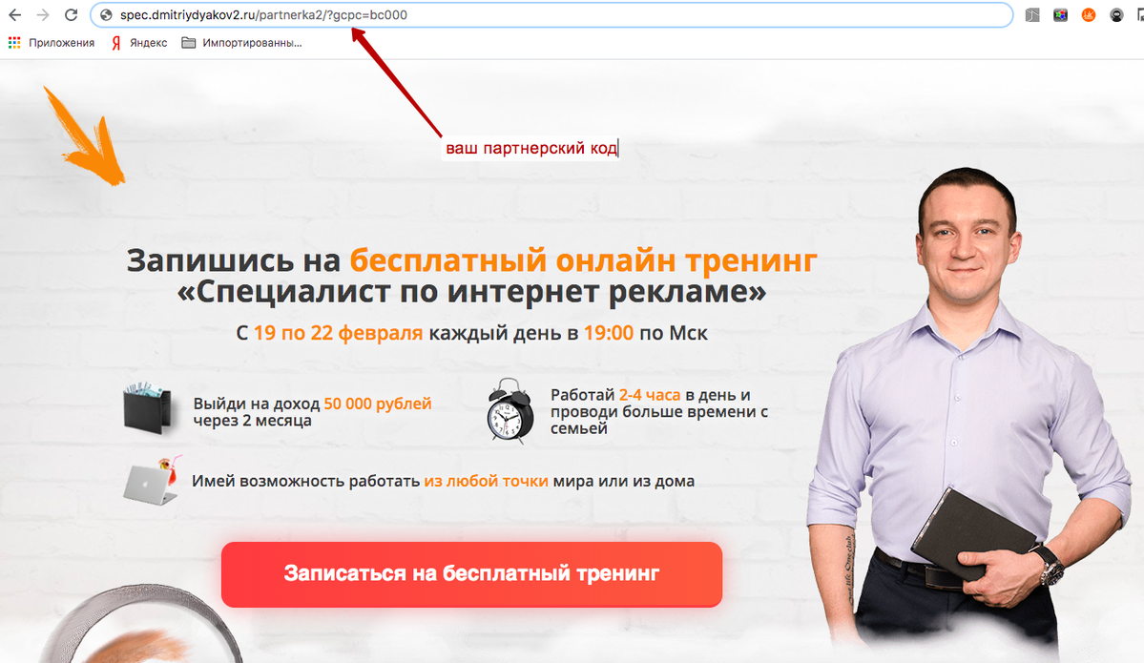Open the ninja face extension icon

click(1116, 14)
